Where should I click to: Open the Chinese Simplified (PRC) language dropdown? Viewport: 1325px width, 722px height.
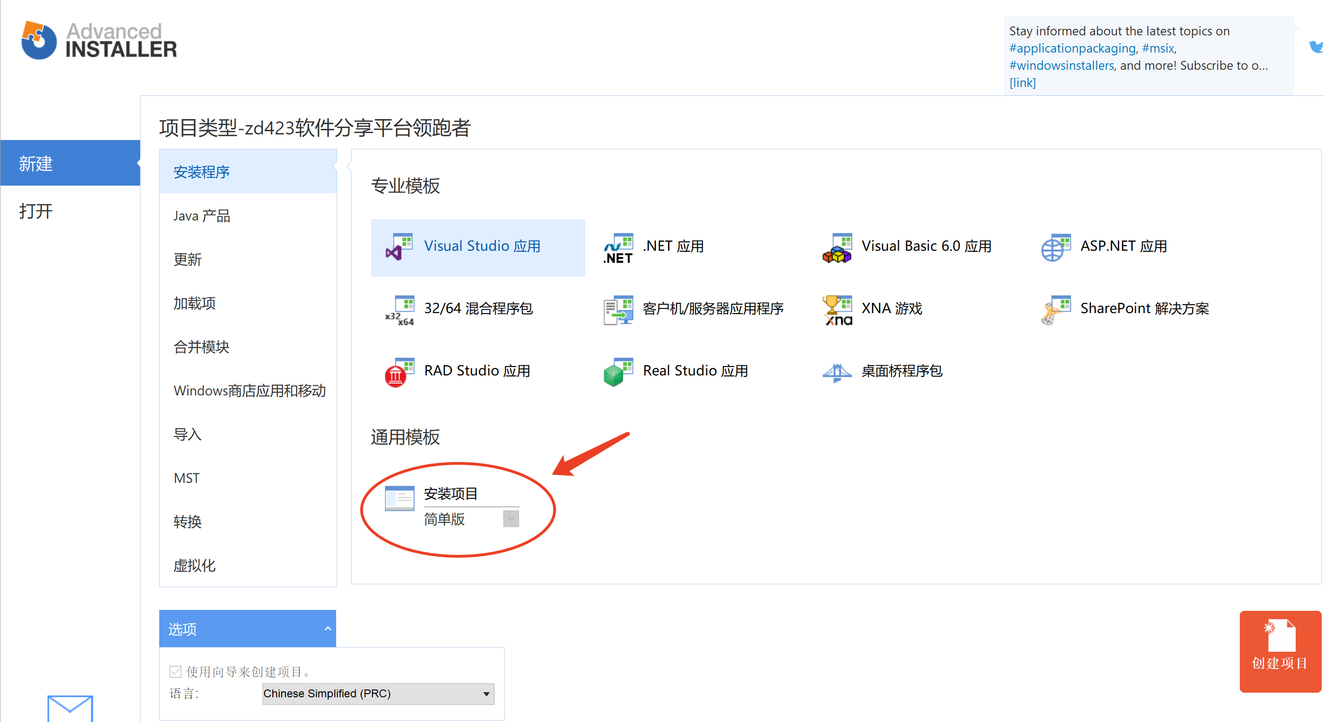(378, 693)
